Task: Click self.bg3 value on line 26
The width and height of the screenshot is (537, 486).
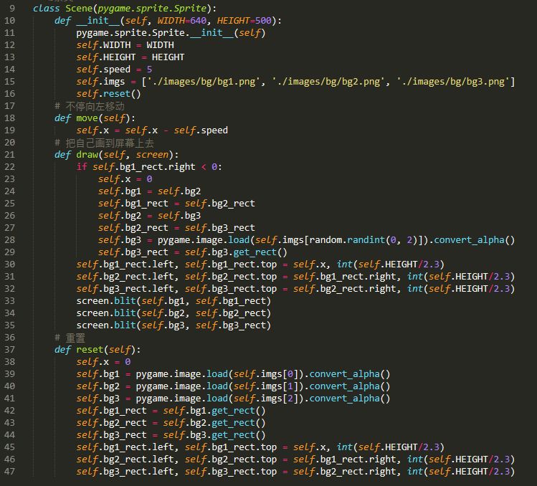Action: [179, 216]
